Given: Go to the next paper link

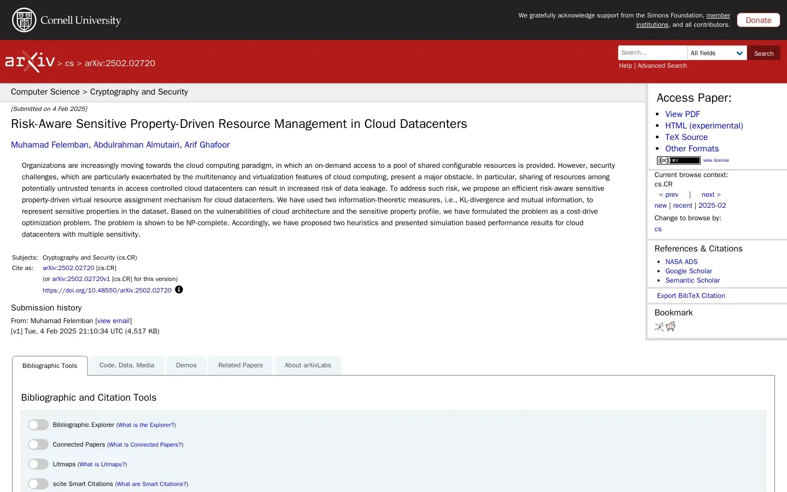Looking at the screenshot, I should (x=711, y=195).
